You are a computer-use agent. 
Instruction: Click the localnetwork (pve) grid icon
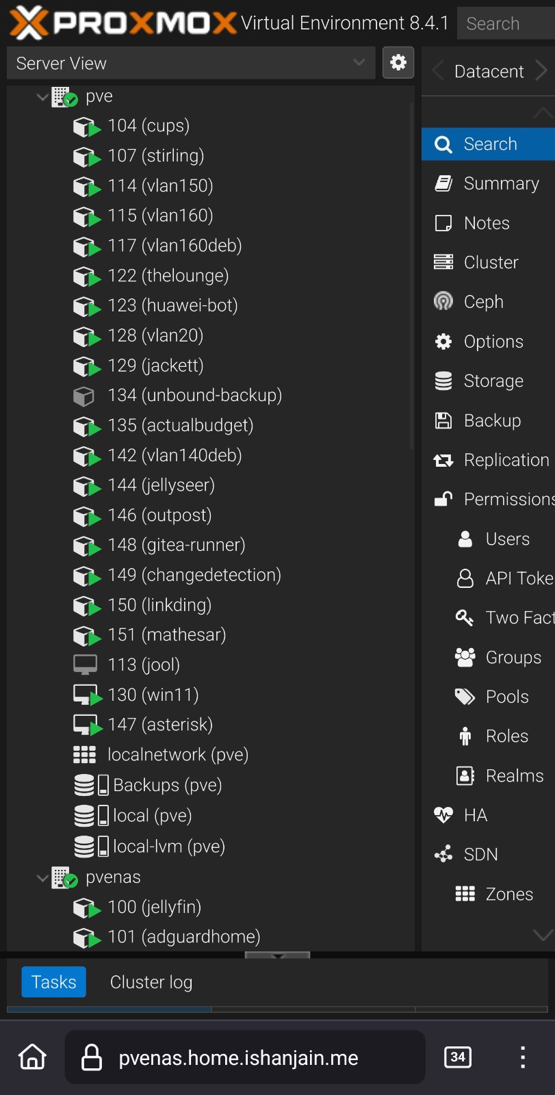click(x=84, y=755)
